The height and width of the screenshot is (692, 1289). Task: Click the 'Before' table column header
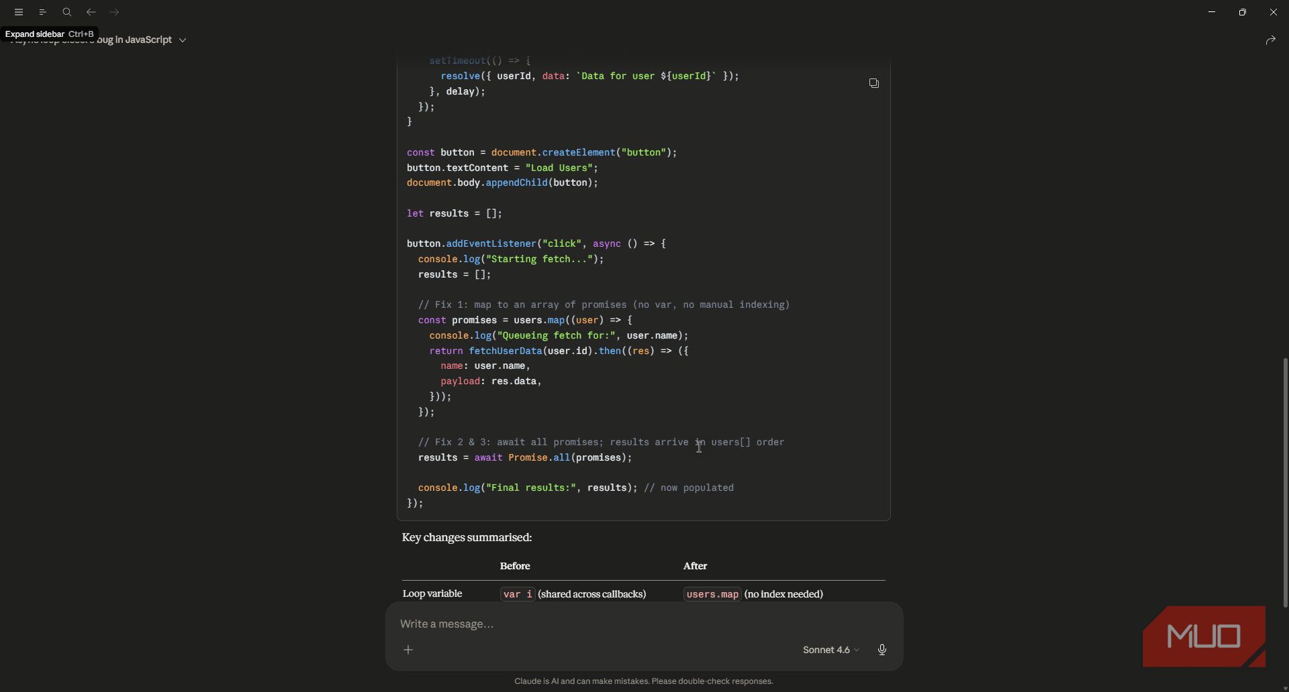pyautogui.click(x=515, y=566)
